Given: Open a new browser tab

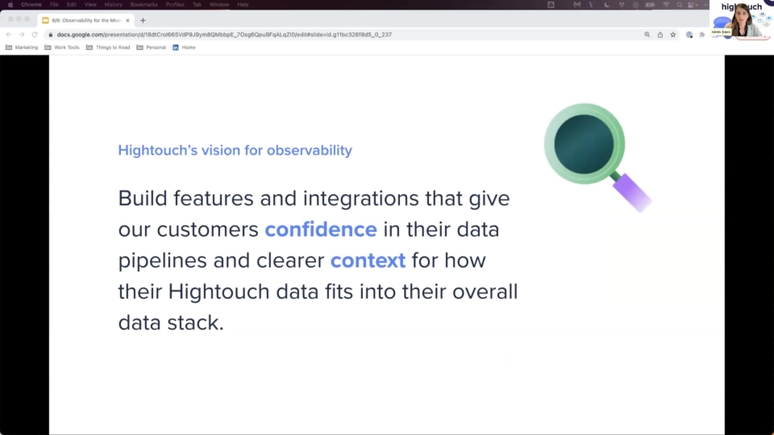Looking at the screenshot, I should click(x=144, y=20).
